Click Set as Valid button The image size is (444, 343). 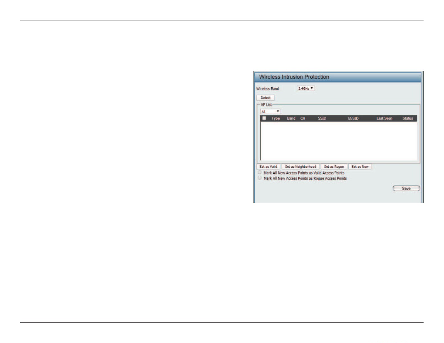pos(268,167)
